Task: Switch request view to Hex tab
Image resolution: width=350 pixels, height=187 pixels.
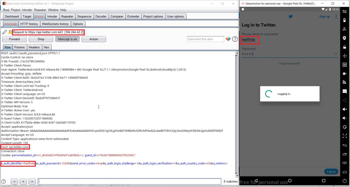Action: 46,47
